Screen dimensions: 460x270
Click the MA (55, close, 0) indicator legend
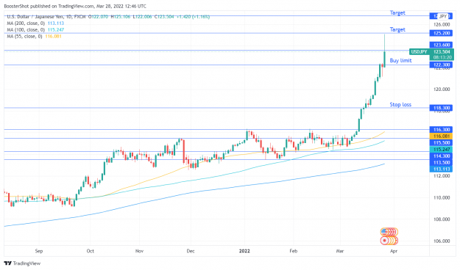tap(34, 36)
